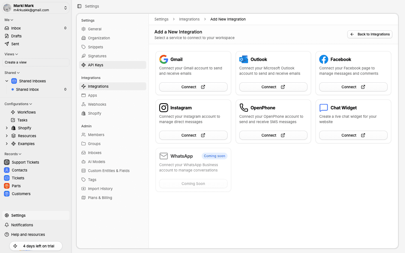
Task: Open the Customers record icon
Action: tap(7, 194)
